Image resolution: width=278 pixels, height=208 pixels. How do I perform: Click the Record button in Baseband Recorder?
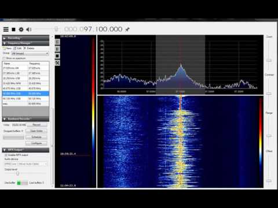(x=36, y=125)
